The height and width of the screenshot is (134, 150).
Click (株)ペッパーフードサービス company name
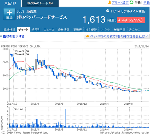(42, 17)
